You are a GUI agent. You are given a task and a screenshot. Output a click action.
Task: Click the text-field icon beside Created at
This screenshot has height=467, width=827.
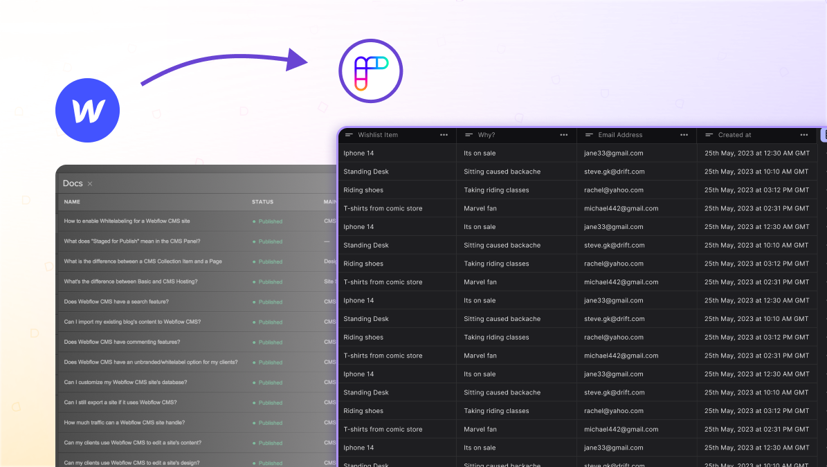pyautogui.click(x=709, y=135)
